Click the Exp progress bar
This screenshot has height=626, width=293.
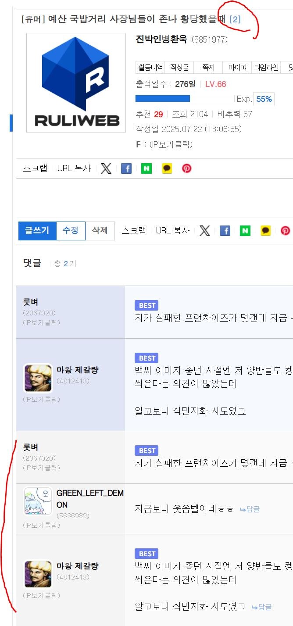pyautogui.click(x=185, y=99)
